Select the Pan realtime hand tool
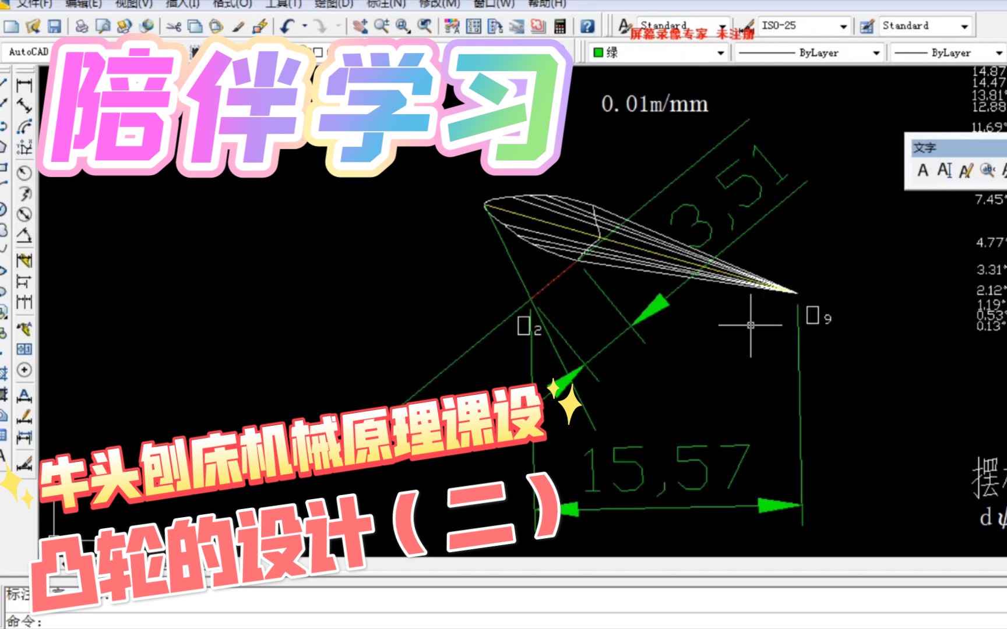1007x629 pixels. pyautogui.click(x=360, y=26)
